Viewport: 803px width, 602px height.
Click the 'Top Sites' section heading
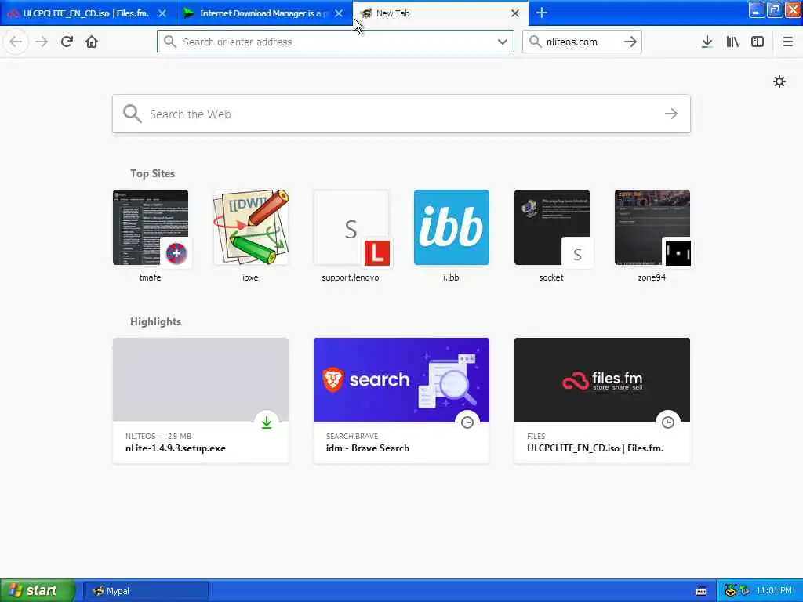152,173
